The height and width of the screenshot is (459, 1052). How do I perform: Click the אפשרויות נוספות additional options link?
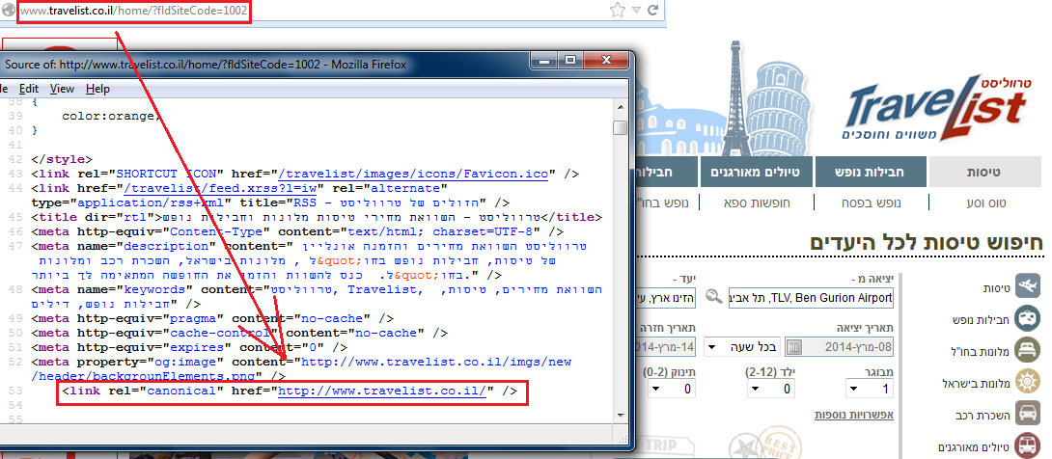pyautogui.click(x=854, y=415)
